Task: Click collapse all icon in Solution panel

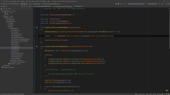Action: tap(27, 6)
